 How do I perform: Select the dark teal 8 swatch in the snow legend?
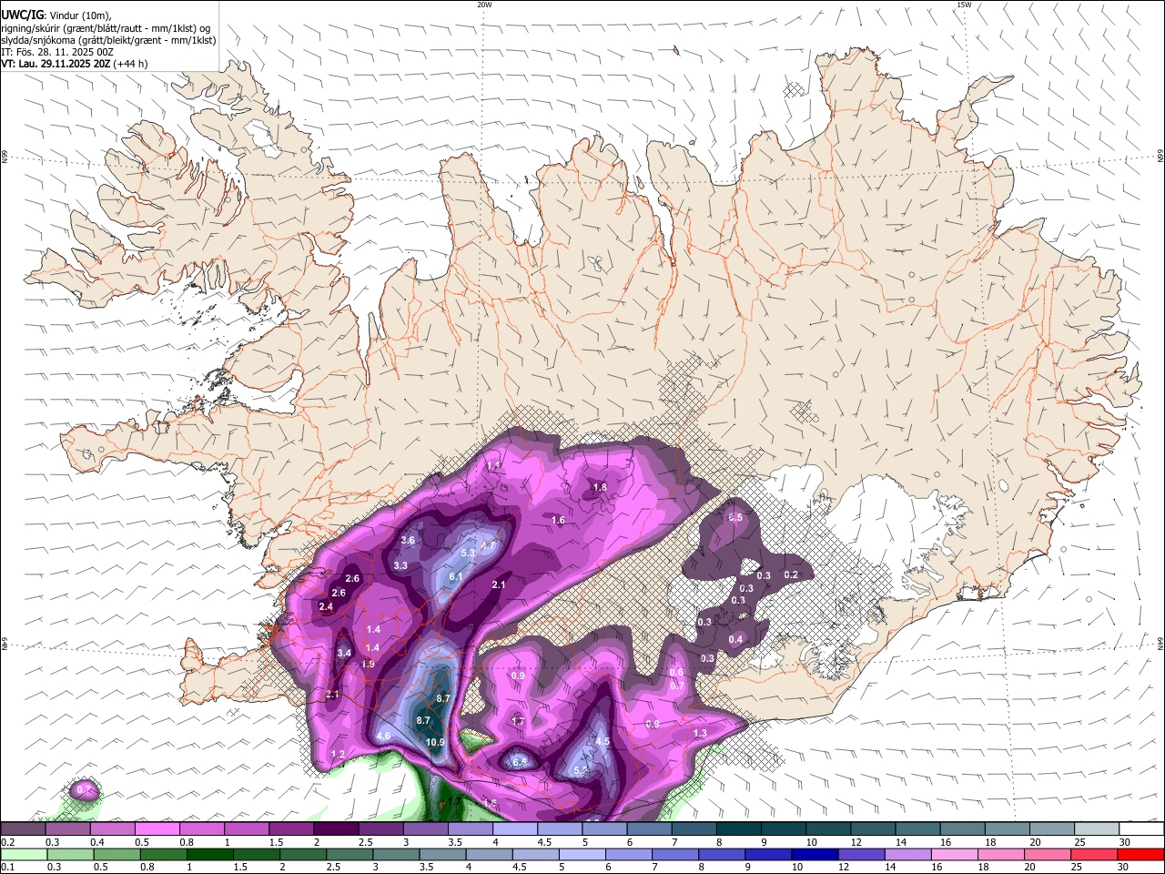tap(738, 828)
